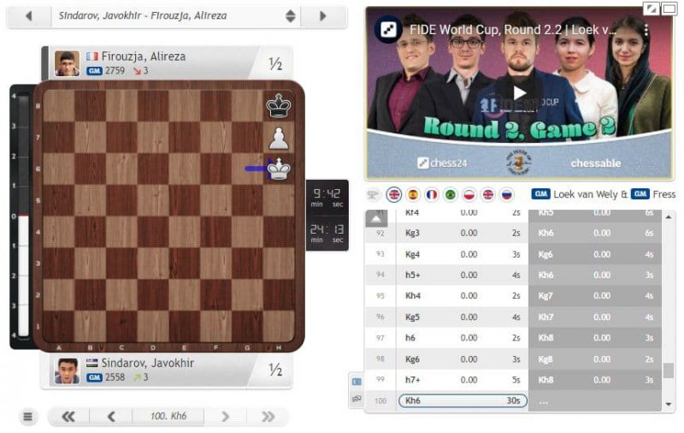Click the evaluation bar beside board
The height and width of the screenshot is (433, 684).
(x=23, y=216)
